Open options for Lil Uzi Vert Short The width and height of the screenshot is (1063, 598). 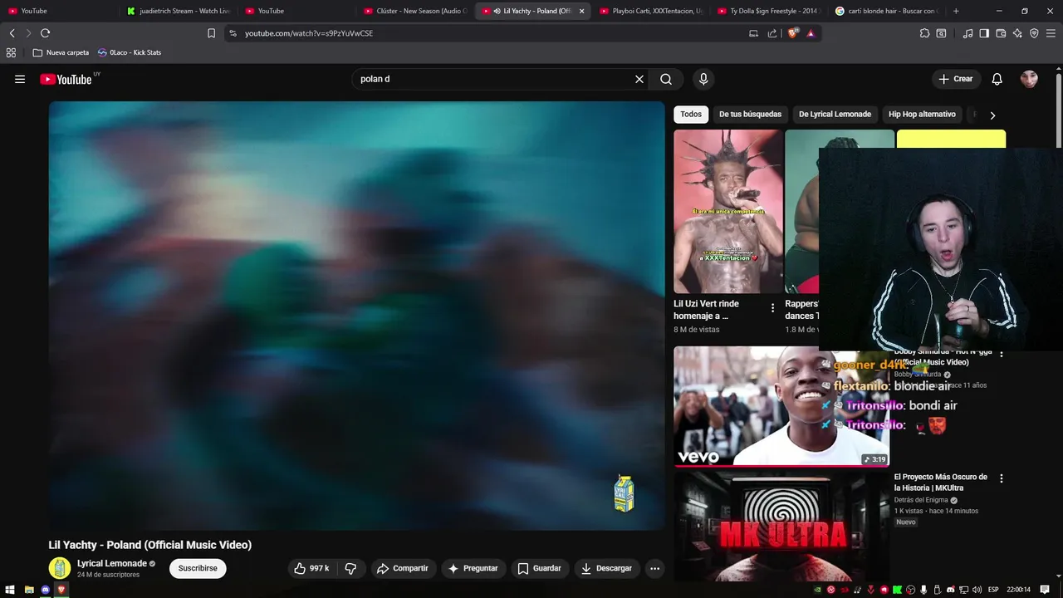point(772,308)
